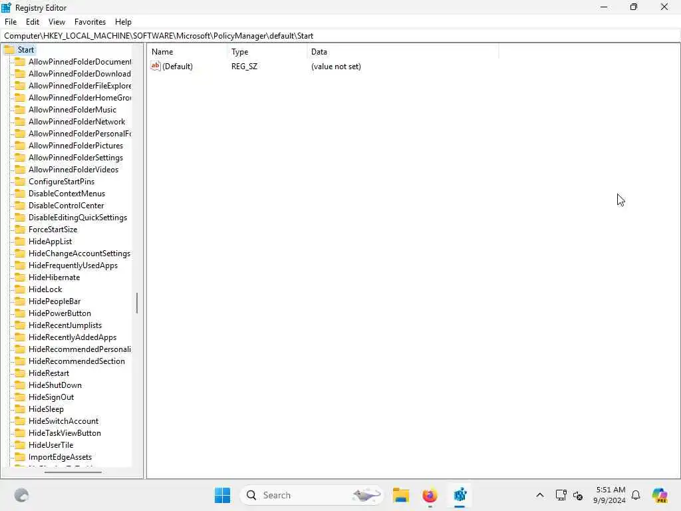
Task: Click the folder icon next to AllowPinnedFolderDownload
Action: (x=20, y=73)
